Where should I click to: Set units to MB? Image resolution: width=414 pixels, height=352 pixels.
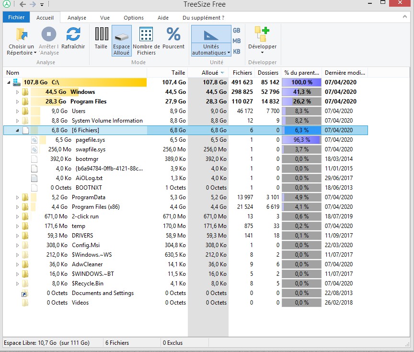pos(237,41)
